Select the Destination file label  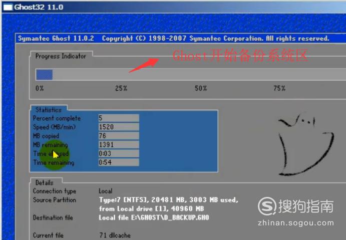(53, 217)
